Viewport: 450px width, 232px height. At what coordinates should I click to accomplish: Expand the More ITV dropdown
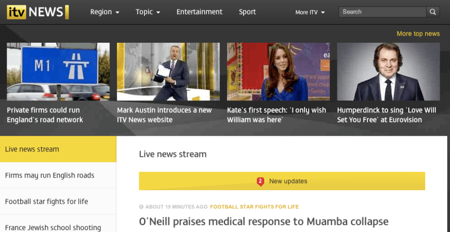310,13
